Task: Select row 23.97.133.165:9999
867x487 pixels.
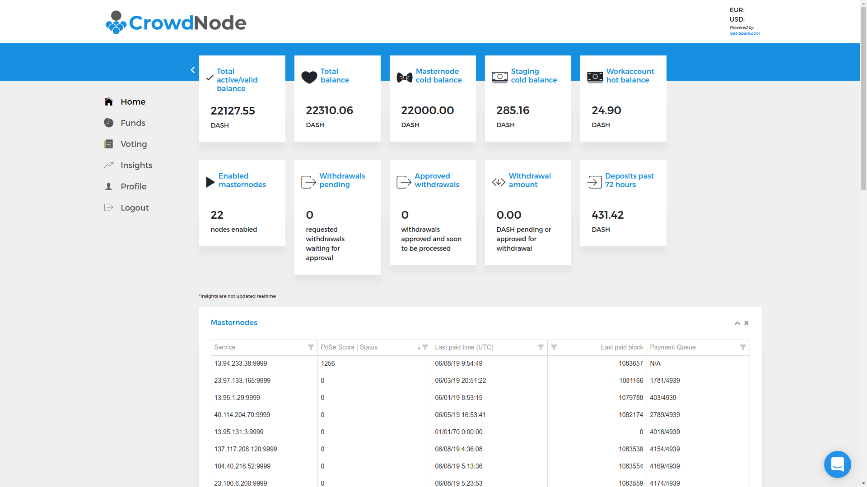Action: point(480,381)
